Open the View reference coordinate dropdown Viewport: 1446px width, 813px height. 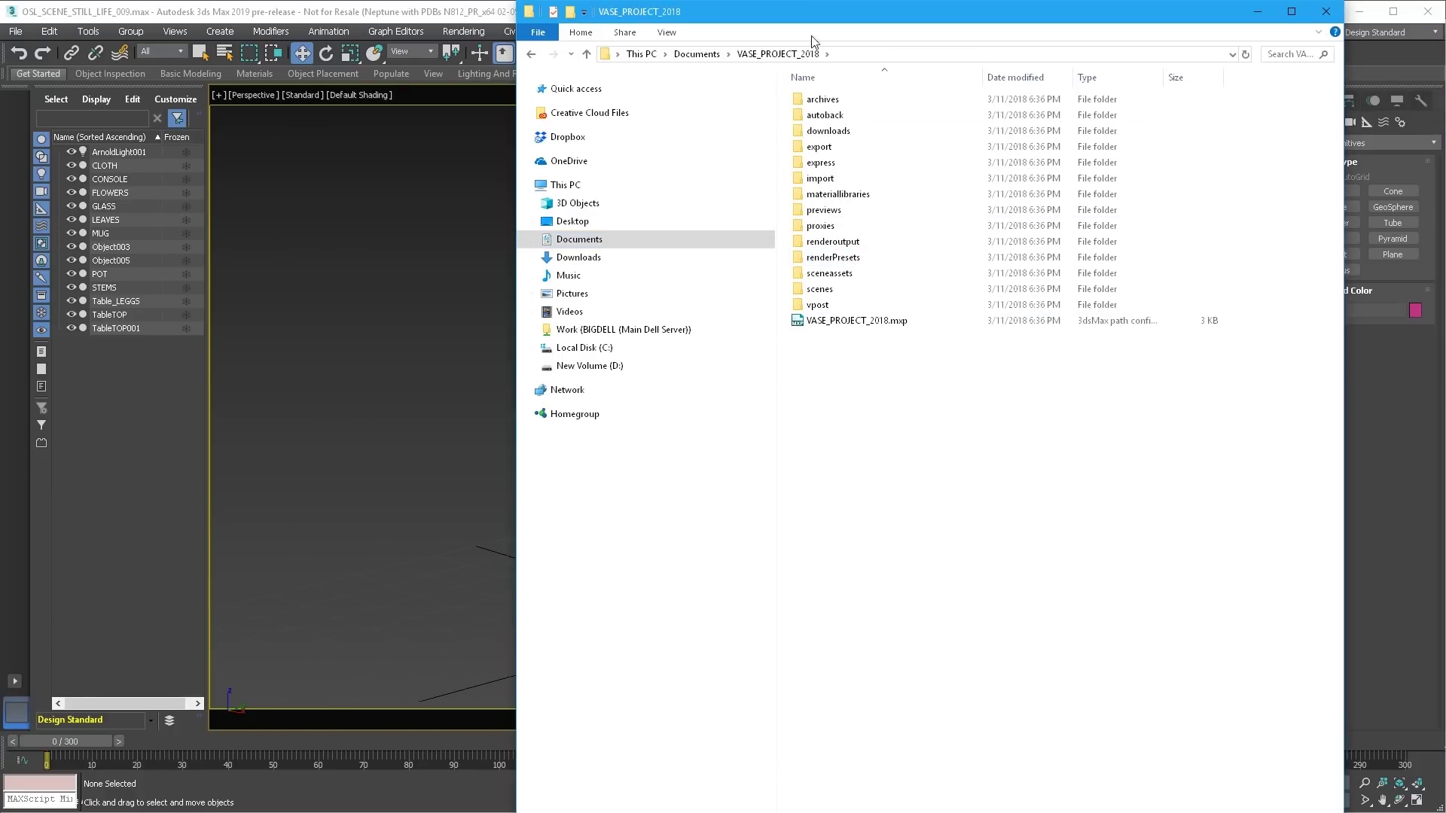coord(412,51)
